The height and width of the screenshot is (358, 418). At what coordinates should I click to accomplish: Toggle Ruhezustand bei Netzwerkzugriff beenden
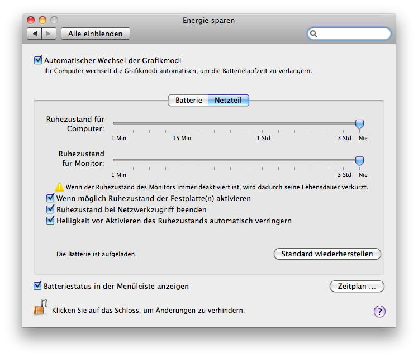(50, 209)
